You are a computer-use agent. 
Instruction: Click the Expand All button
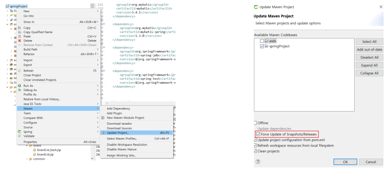tap(370, 65)
